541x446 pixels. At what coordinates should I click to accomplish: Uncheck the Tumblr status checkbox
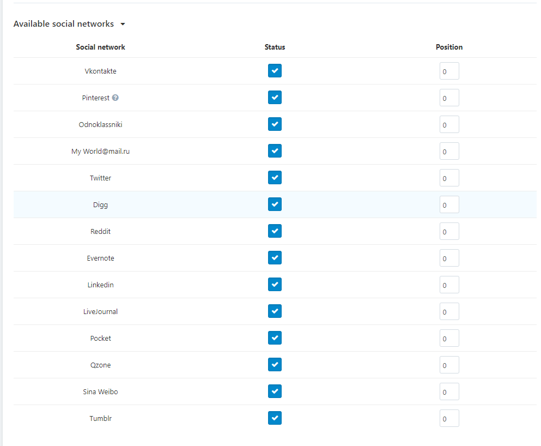pyautogui.click(x=275, y=418)
